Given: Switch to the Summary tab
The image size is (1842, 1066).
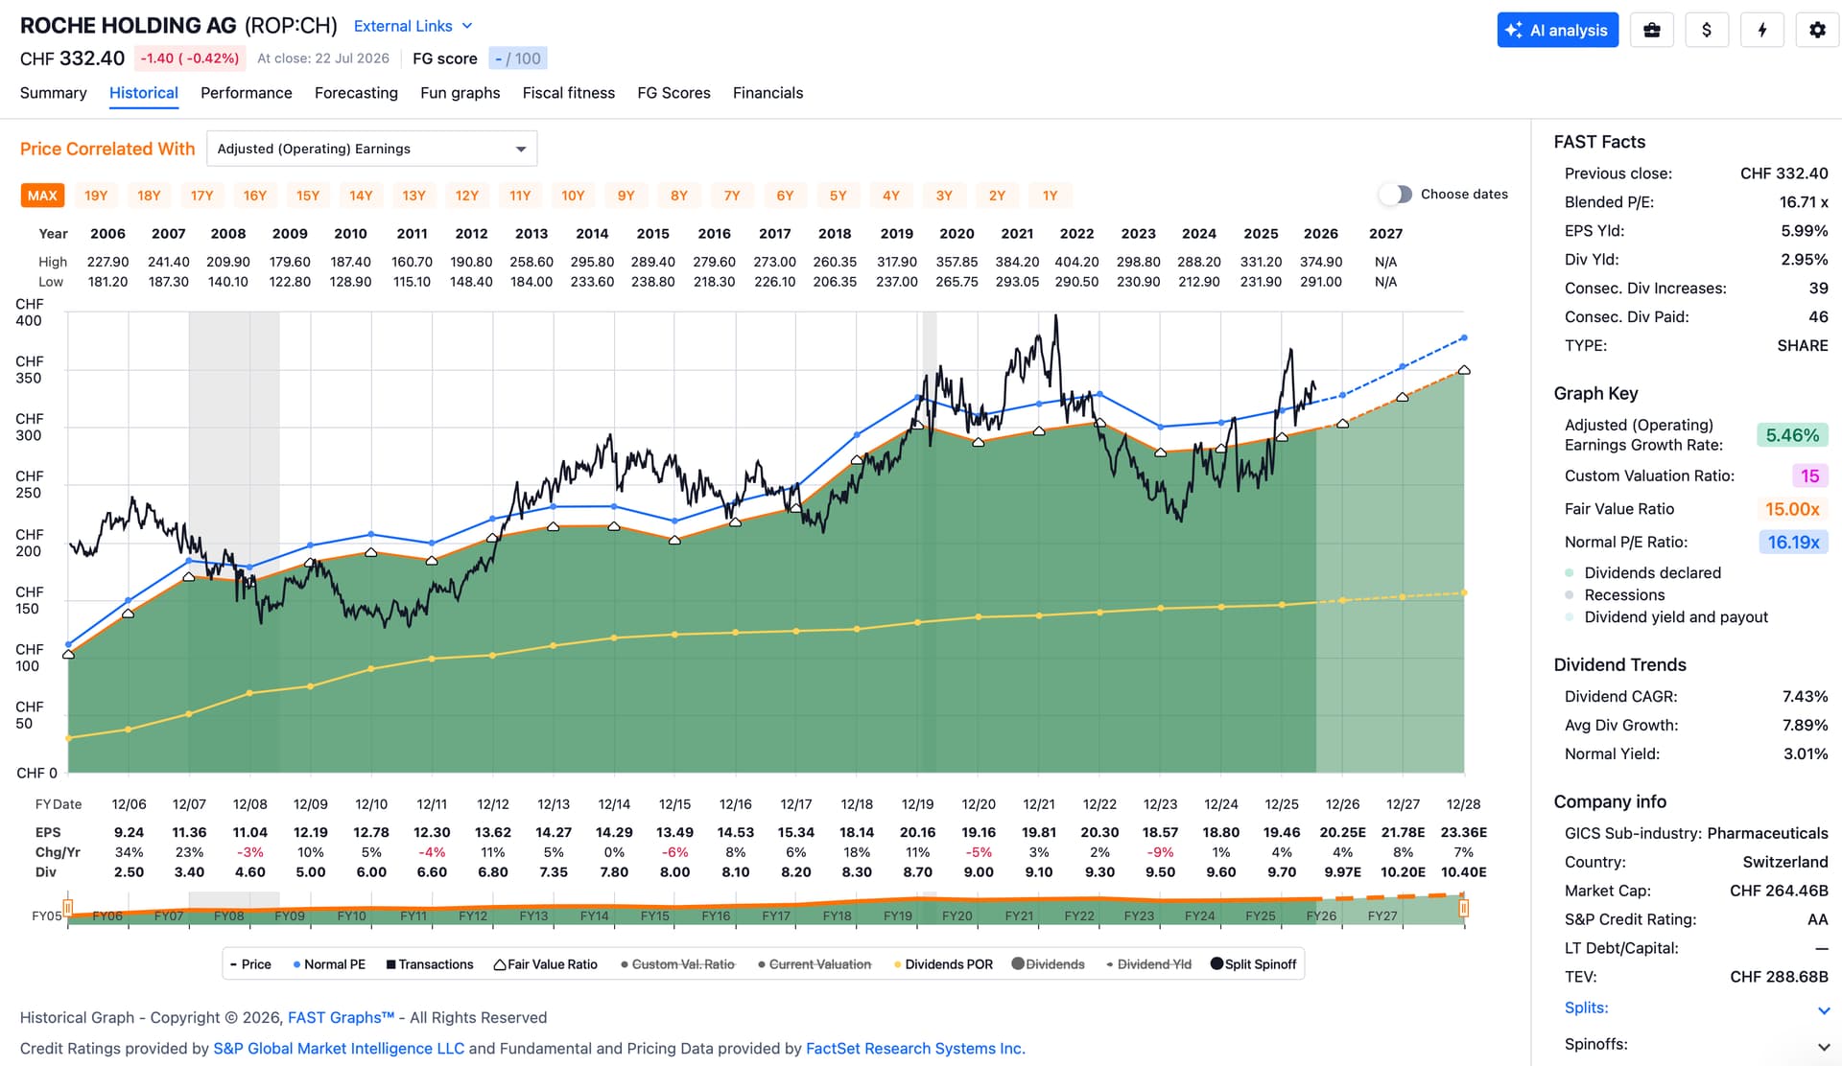Looking at the screenshot, I should [54, 93].
